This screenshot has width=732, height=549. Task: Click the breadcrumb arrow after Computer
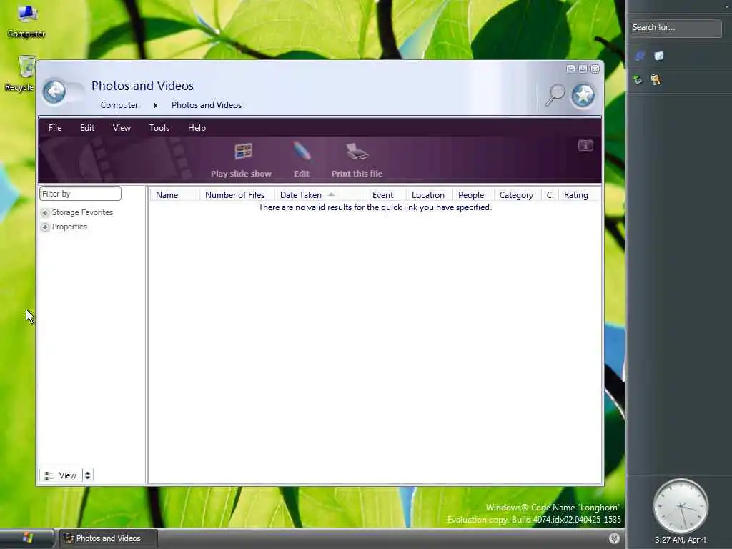point(155,106)
